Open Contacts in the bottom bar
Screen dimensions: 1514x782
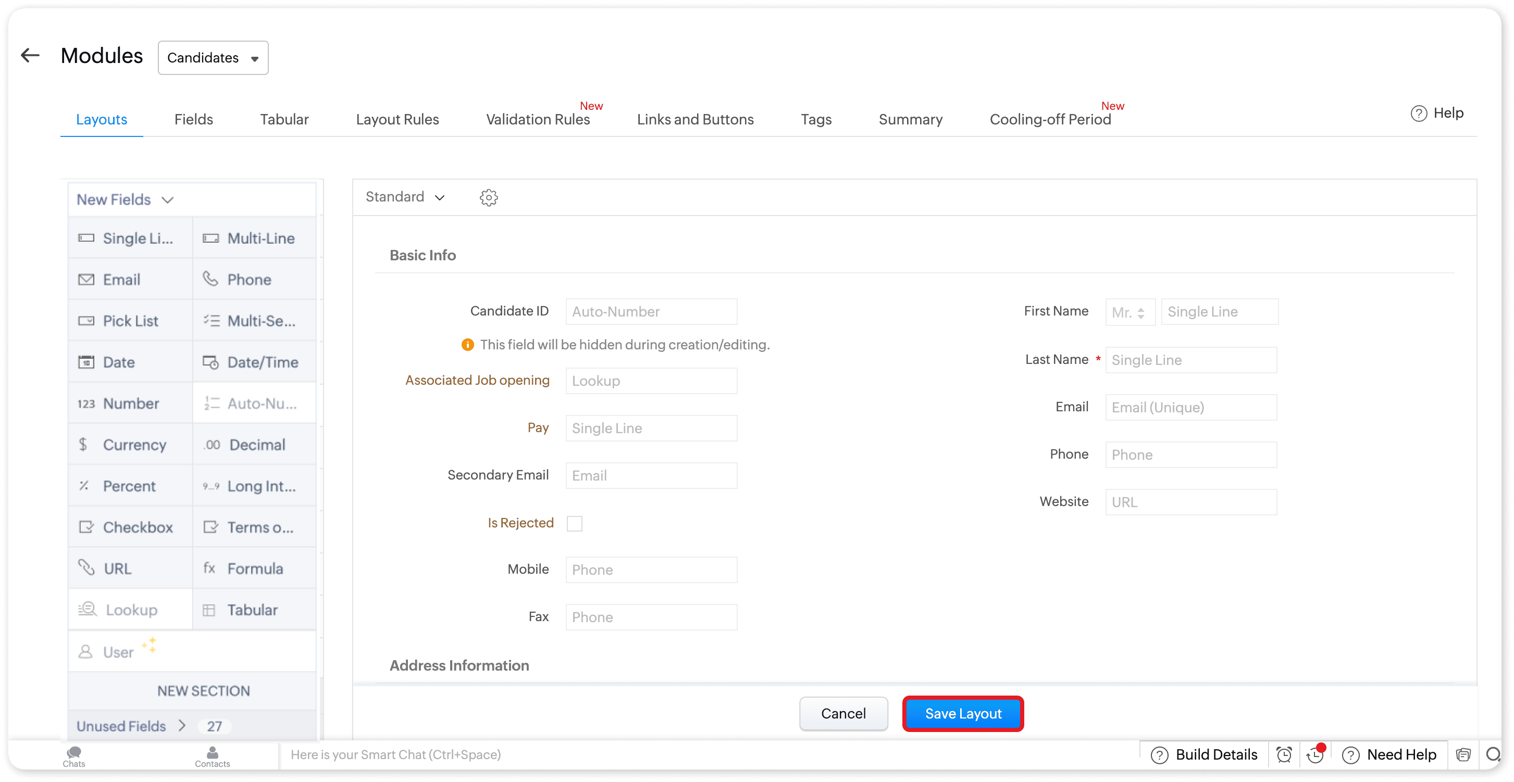click(212, 755)
